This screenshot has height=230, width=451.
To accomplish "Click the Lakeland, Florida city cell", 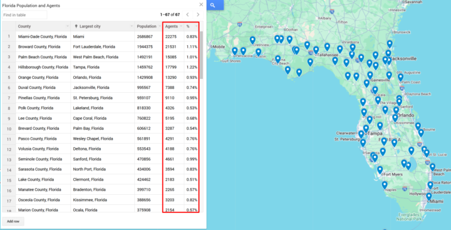I will (x=102, y=108).
